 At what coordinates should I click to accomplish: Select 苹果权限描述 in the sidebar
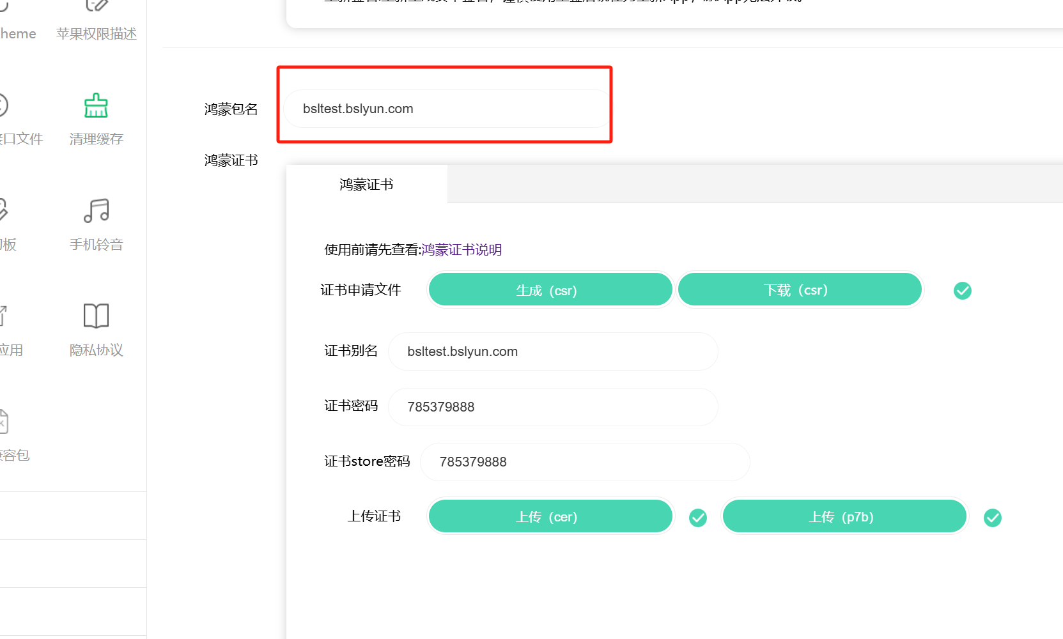click(x=96, y=33)
